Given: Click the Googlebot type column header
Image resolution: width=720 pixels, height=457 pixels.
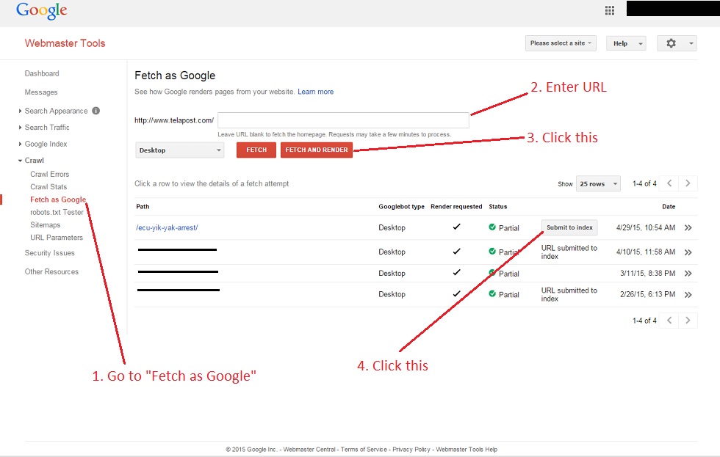Looking at the screenshot, I should (x=401, y=207).
